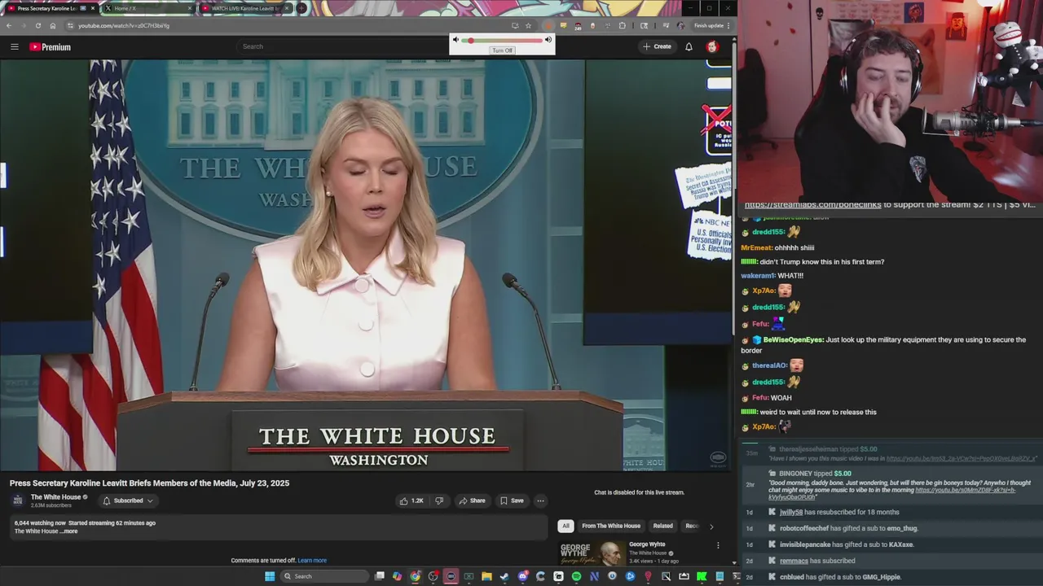Bookmark this page with the star icon

(528, 25)
